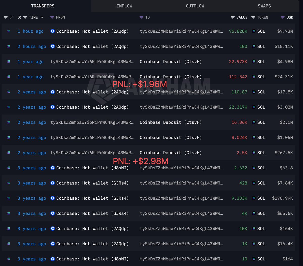
Task: Select the $65.6K USD amount
Action: (285, 214)
